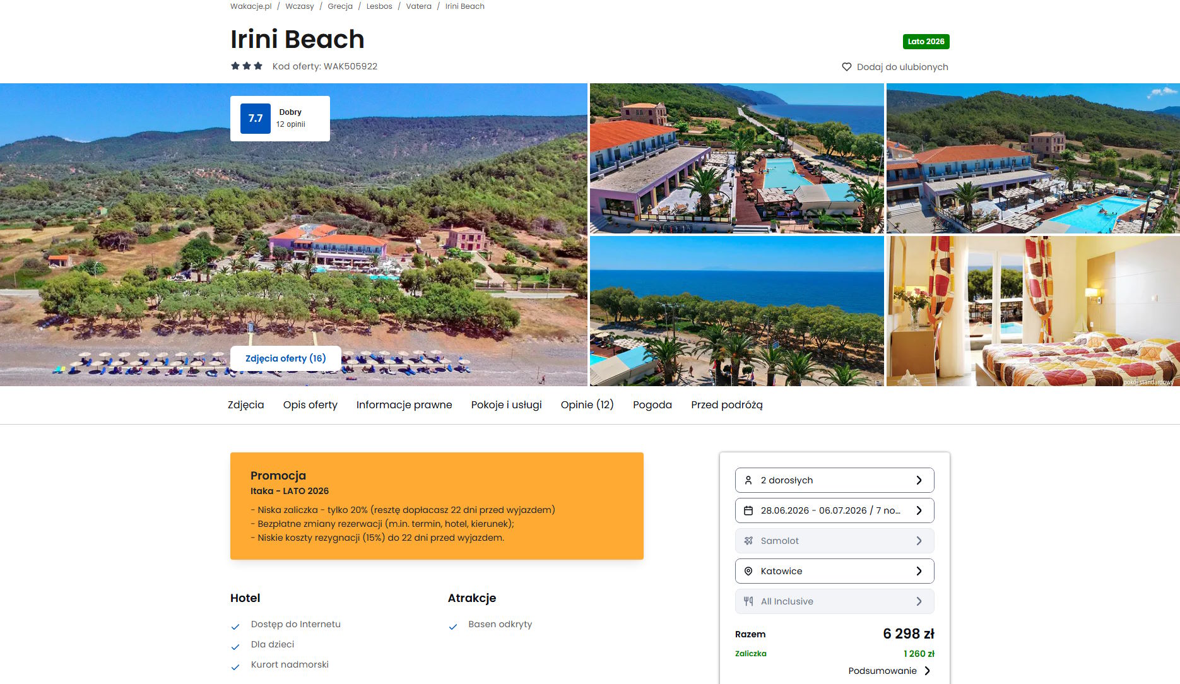Click the three-star hotel rating icons
The width and height of the screenshot is (1180, 684).
tap(247, 66)
